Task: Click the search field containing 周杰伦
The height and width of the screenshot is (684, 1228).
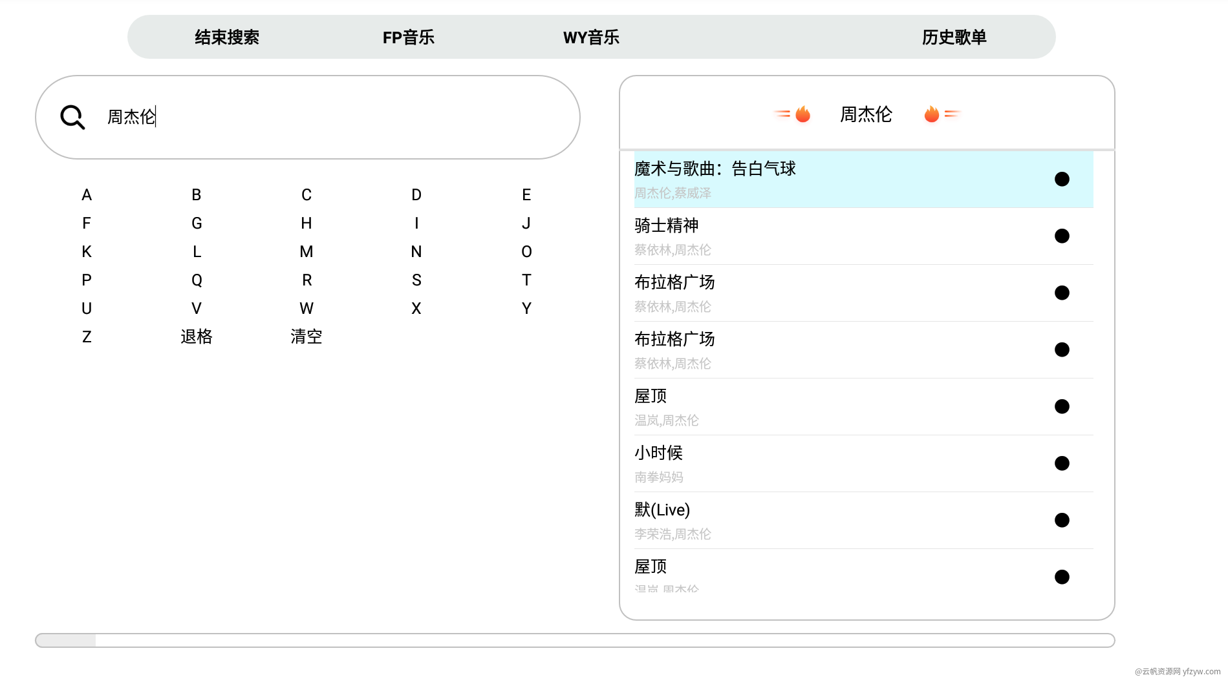Action: (308, 117)
